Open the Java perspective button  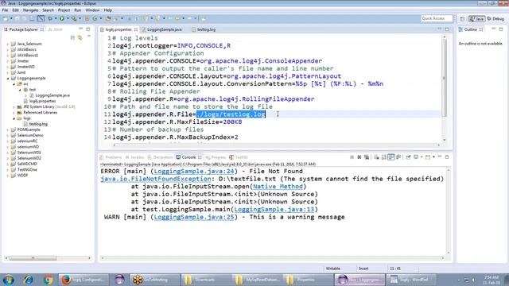coord(476,19)
